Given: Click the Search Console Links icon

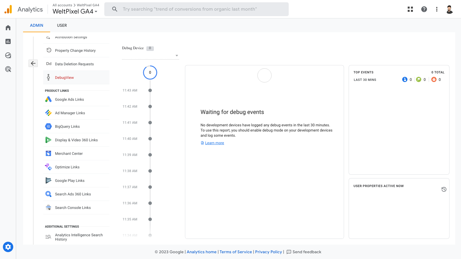Looking at the screenshot, I should (x=48, y=207).
